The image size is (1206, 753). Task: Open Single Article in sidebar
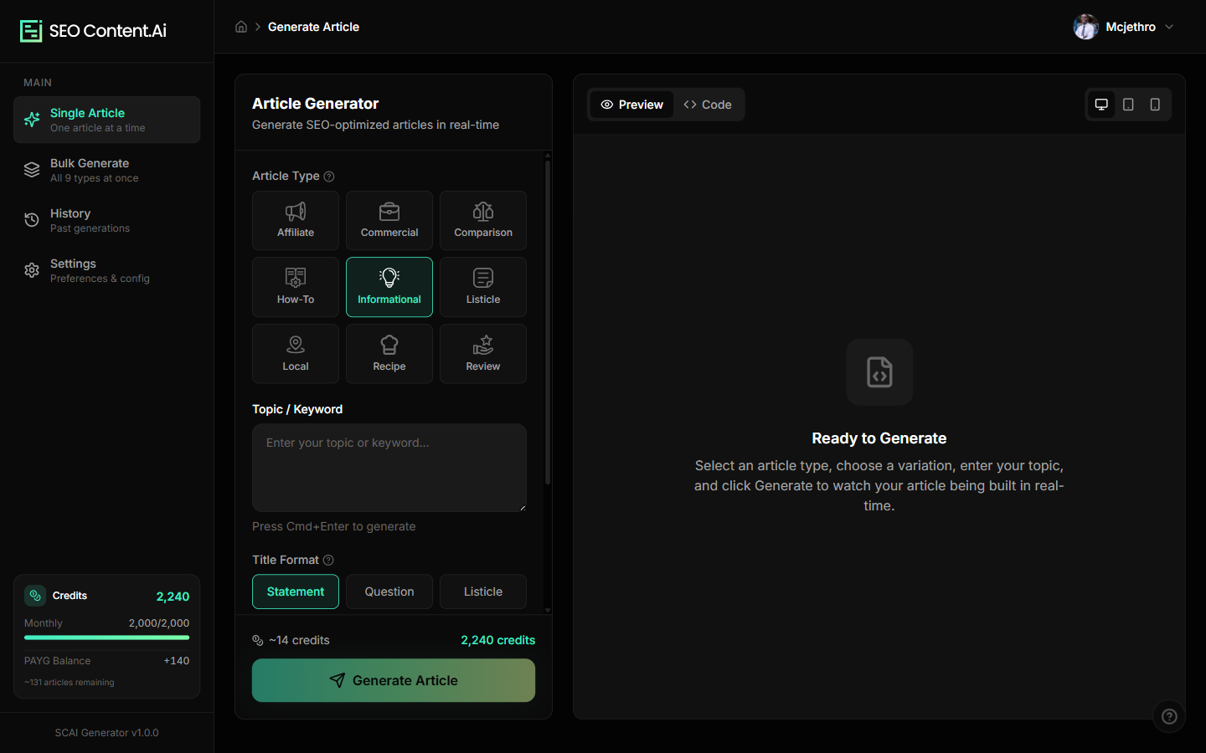coord(106,120)
